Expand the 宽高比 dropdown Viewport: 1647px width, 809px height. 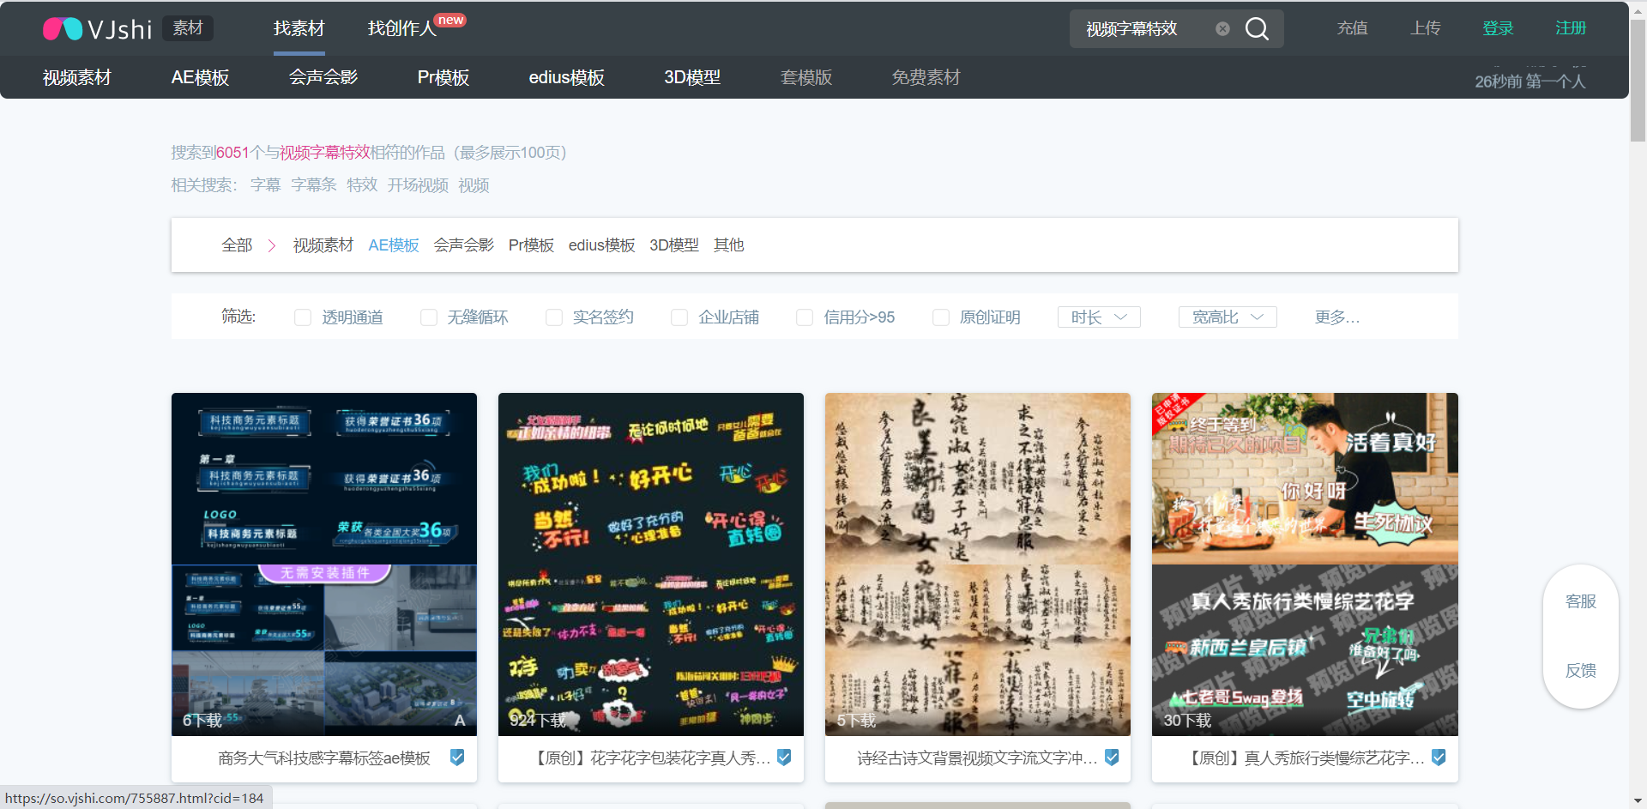click(x=1228, y=317)
